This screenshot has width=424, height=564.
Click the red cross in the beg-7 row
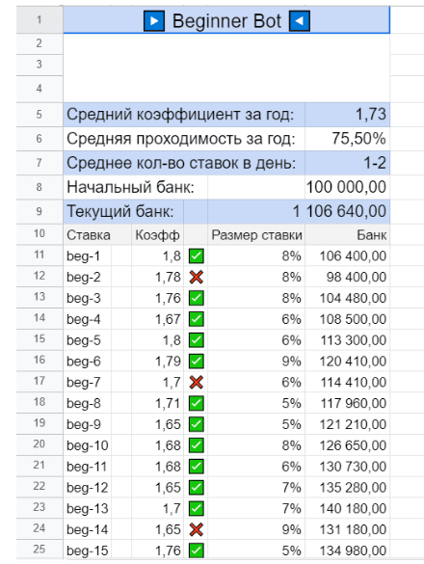[197, 382]
